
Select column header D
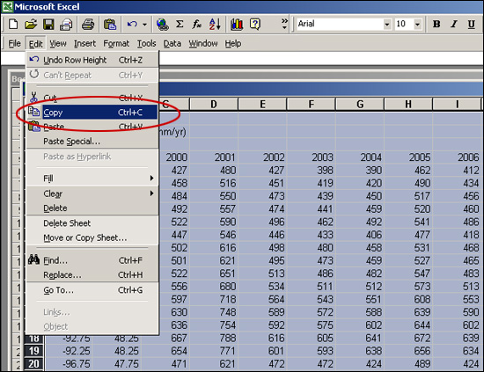pos(214,105)
